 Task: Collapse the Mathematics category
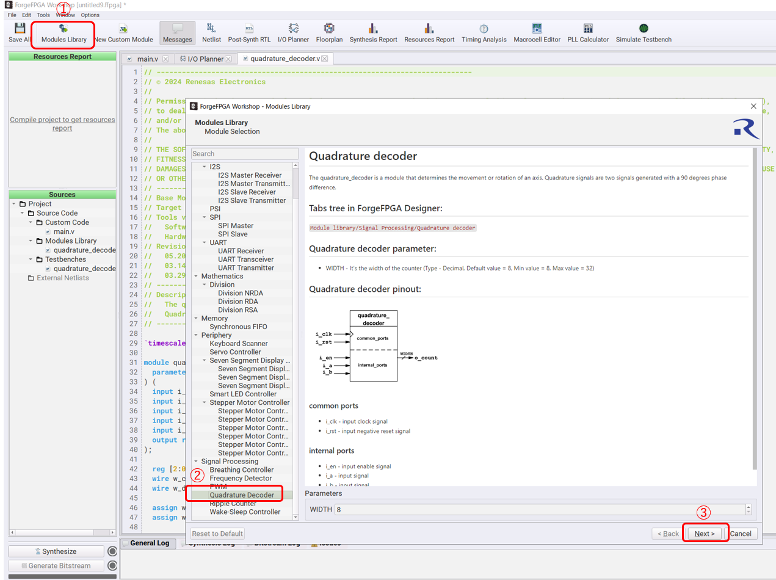(196, 276)
